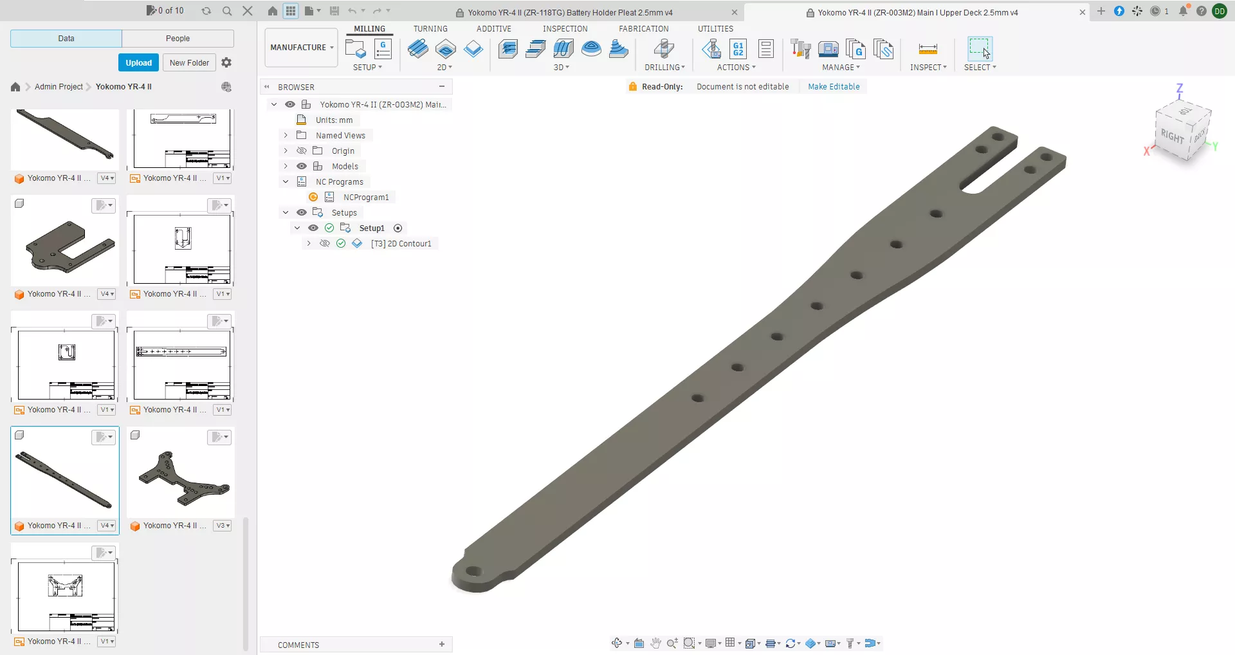The width and height of the screenshot is (1235, 655).
Task: Click the New Folder button
Action: point(189,62)
